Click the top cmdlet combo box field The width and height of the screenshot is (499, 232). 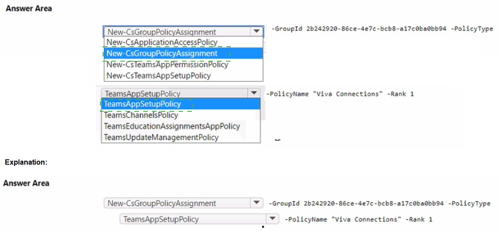[x=176, y=32]
